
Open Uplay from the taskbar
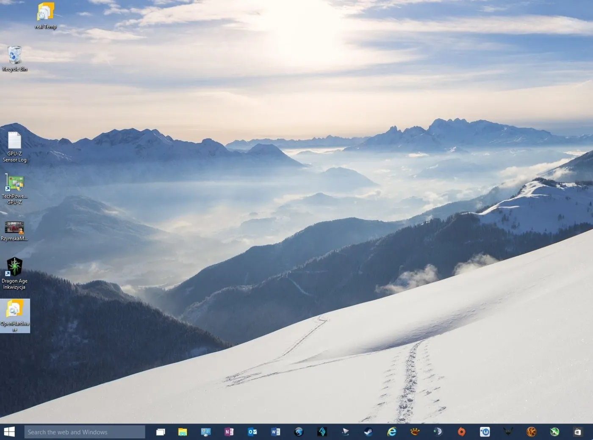484,432
